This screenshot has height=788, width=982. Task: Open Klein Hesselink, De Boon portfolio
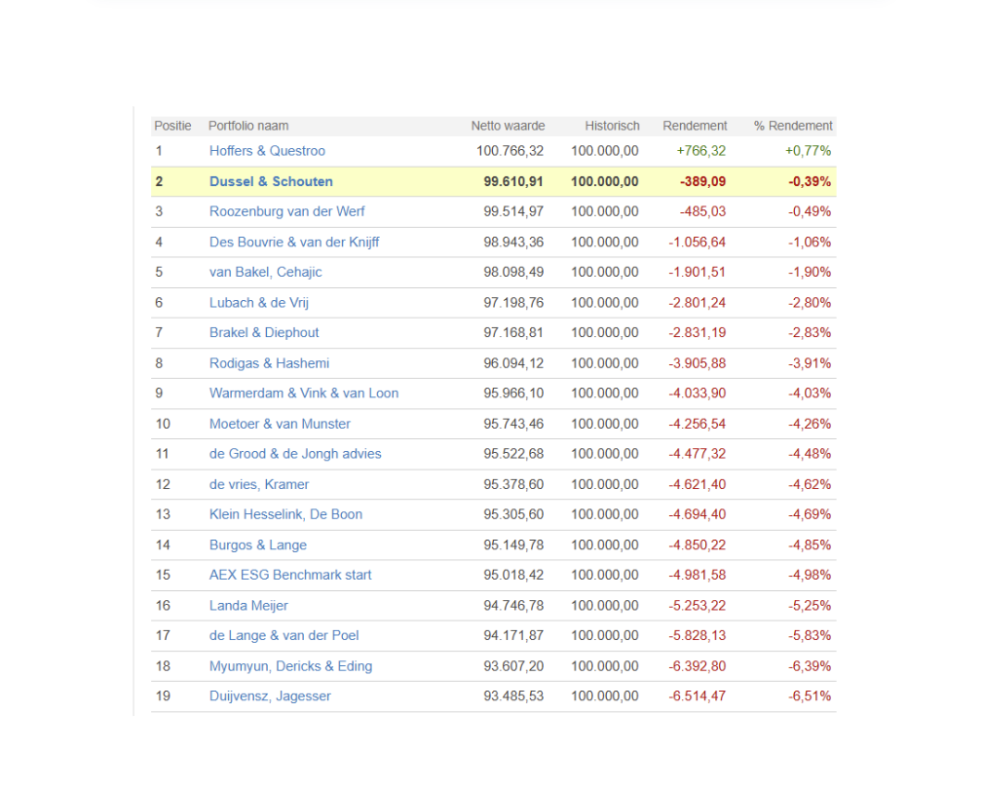pyautogui.click(x=285, y=514)
